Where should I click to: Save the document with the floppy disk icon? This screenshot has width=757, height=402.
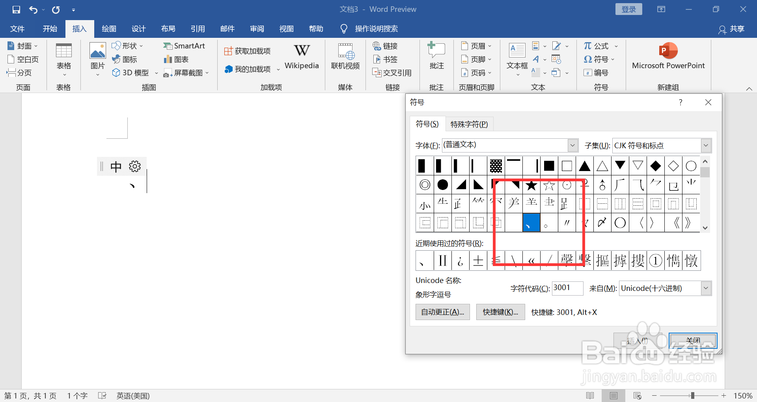[16, 9]
